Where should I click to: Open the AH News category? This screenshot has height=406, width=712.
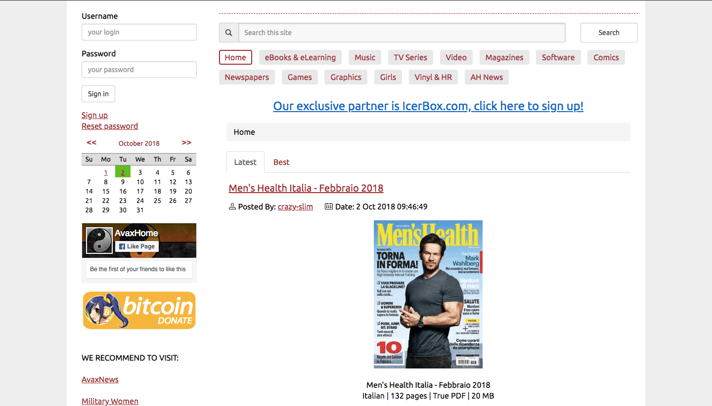click(487, 77)
